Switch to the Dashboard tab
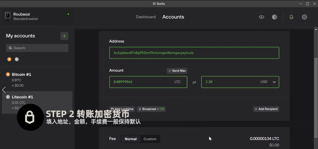Image resolution: width=318 pixels, height=149 pixels. click(x=146, y=17)
